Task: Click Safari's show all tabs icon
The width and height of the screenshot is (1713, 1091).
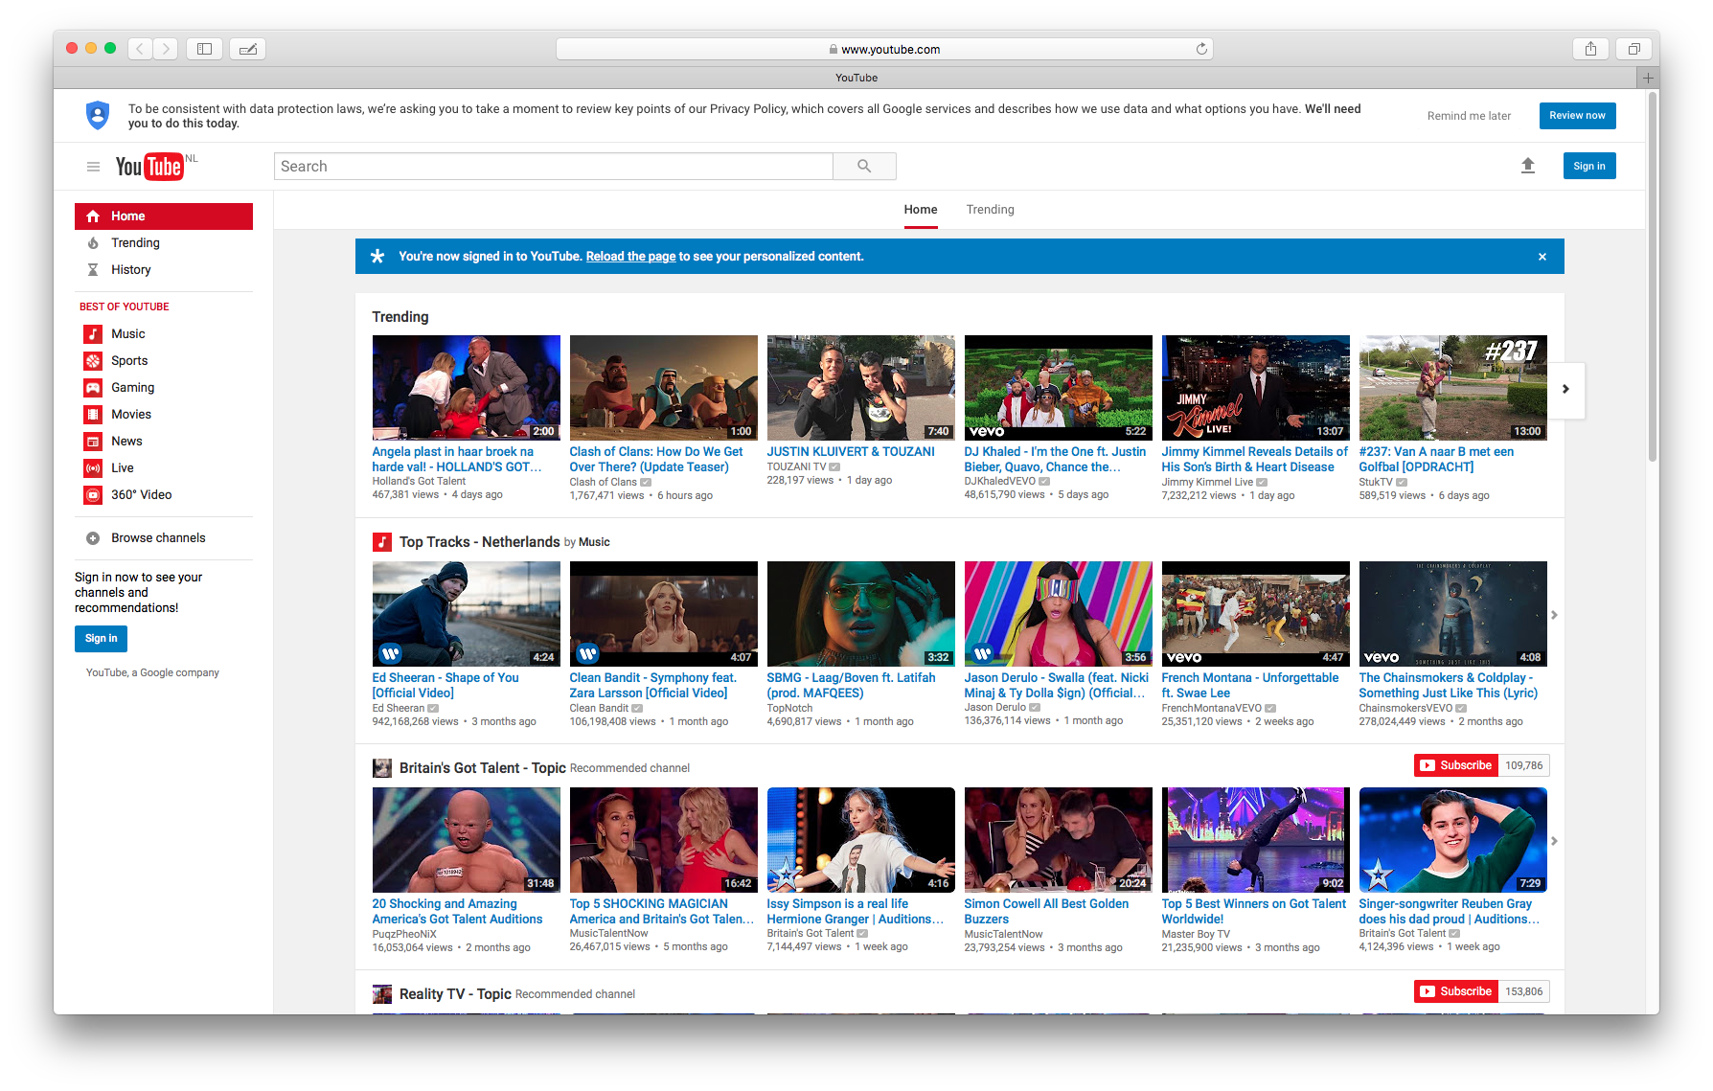Action: [x=1633, y=49]
